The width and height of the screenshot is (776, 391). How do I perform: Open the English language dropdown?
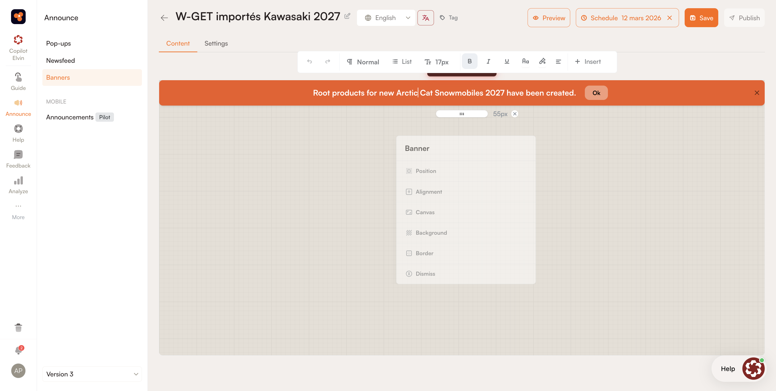click(386, 18)
